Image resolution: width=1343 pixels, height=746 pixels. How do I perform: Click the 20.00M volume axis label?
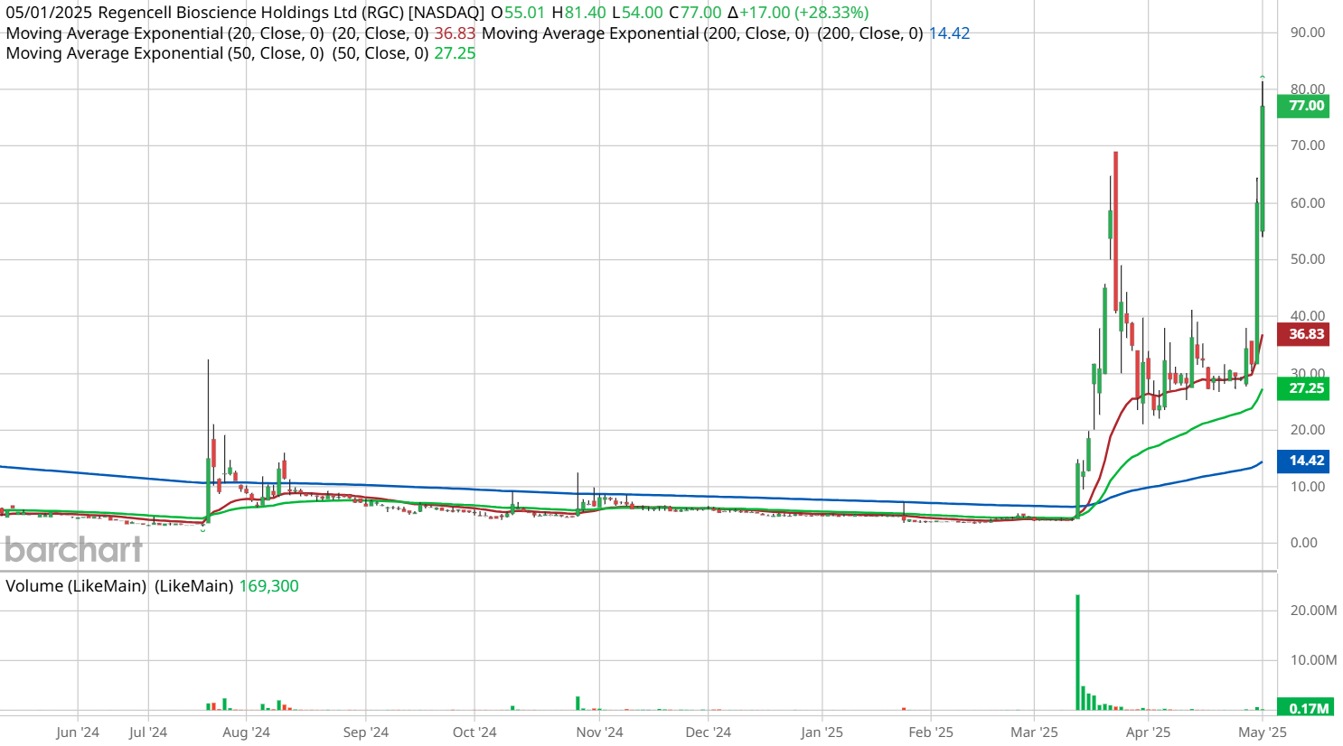(x=1313, y=611)
